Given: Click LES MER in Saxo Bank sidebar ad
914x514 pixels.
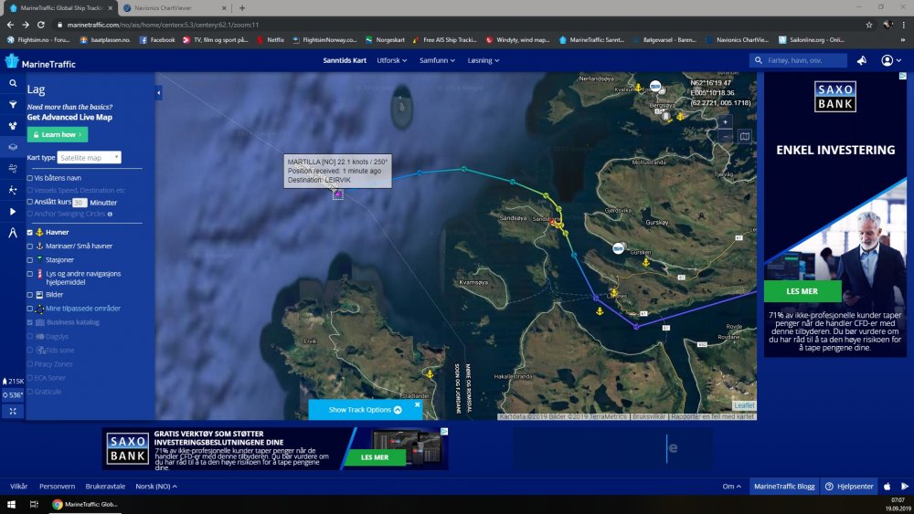Looking at the screenshot, I should click(x=802, y=291).
